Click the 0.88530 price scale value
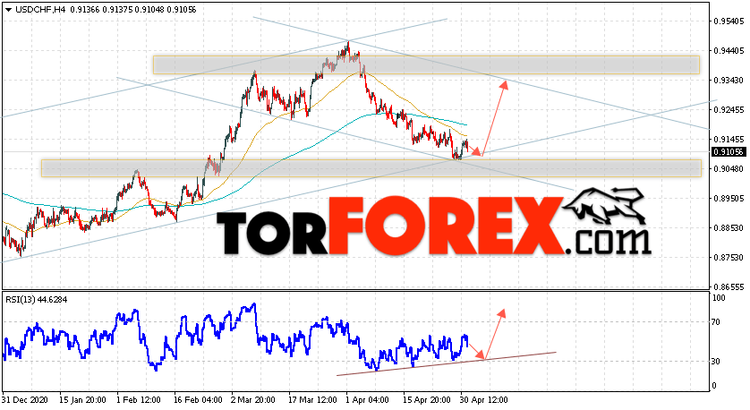Viewport: 750px width, 410px height. [x=729, y=227]
